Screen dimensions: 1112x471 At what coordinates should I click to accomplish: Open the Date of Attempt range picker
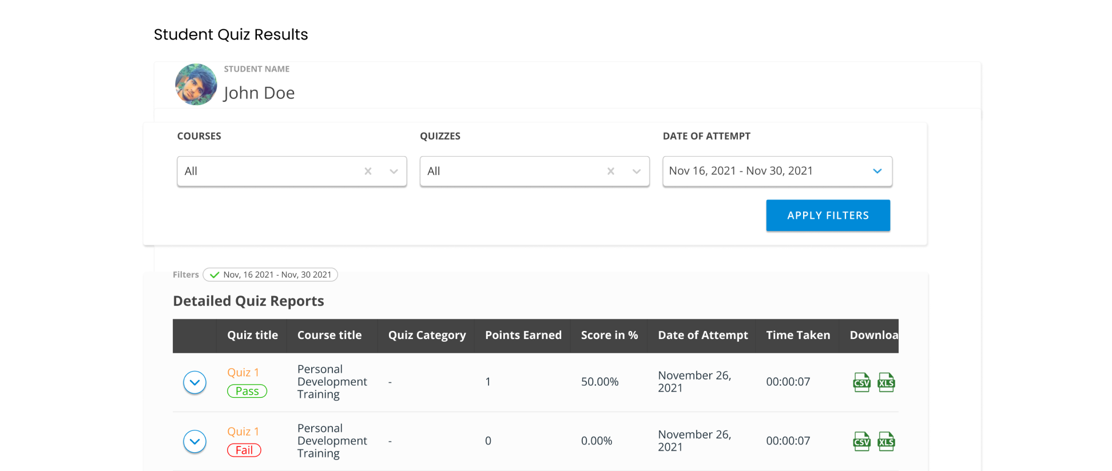pyautogui.click(x=777, y=171)
